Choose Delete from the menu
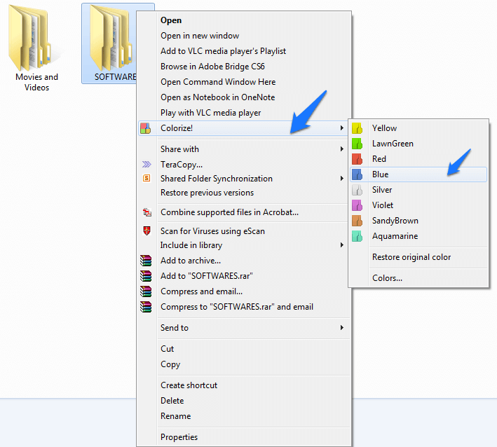The width and height of the screenshot is (497, 447). tap(244, 401)
